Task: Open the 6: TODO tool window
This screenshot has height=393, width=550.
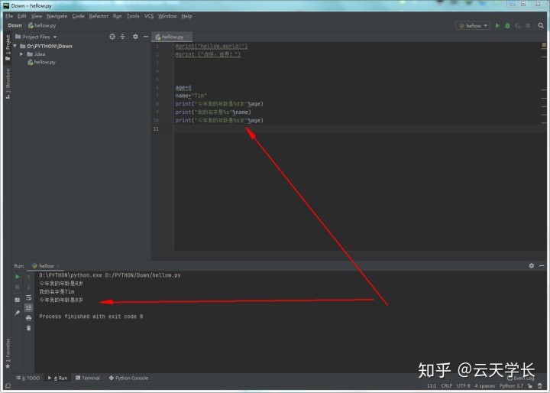Action: pyautogui.click(x=28, y=378)
